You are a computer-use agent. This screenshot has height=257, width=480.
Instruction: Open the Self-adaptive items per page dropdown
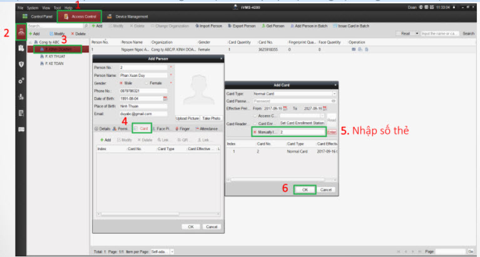click(x=165, y=251)
